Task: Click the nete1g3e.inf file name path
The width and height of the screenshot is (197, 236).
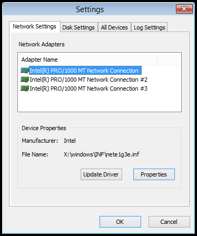Action: click(x=102, y=154)
